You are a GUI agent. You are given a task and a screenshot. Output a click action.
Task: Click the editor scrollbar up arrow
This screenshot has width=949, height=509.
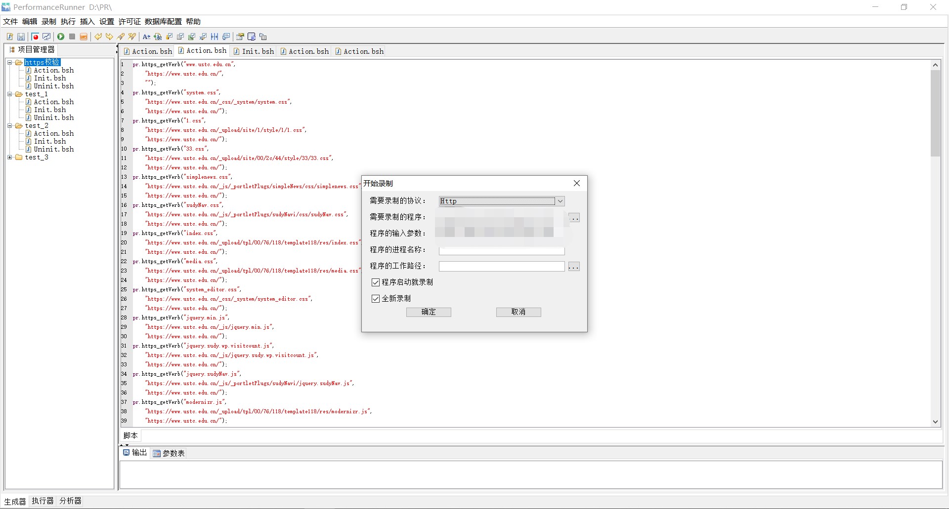[x=935, y=65]
